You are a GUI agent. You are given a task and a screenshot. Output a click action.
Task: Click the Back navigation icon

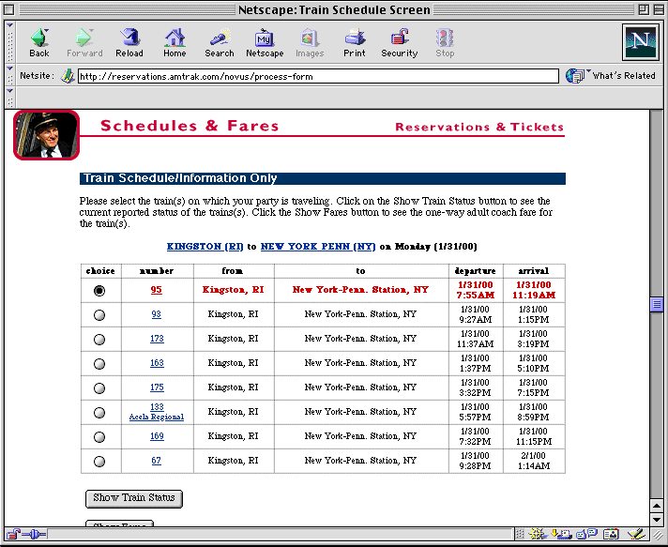click(x=39, y=41)
